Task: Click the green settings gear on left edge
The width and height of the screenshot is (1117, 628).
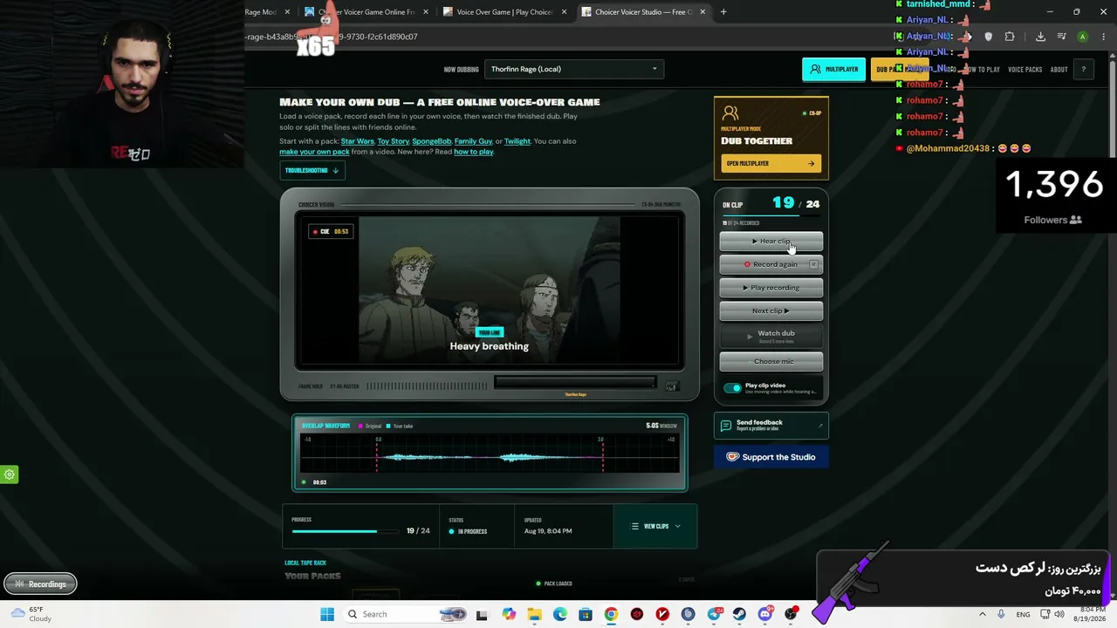Action: (10, 474)
